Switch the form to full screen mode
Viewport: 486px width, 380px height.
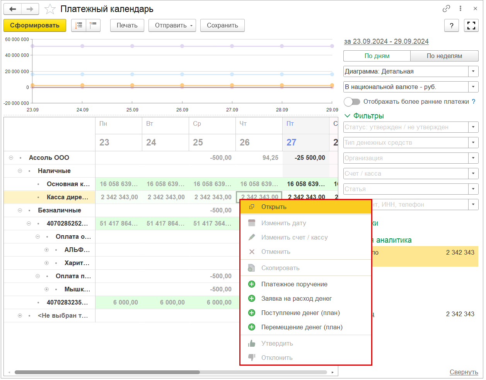pos(471,26)
